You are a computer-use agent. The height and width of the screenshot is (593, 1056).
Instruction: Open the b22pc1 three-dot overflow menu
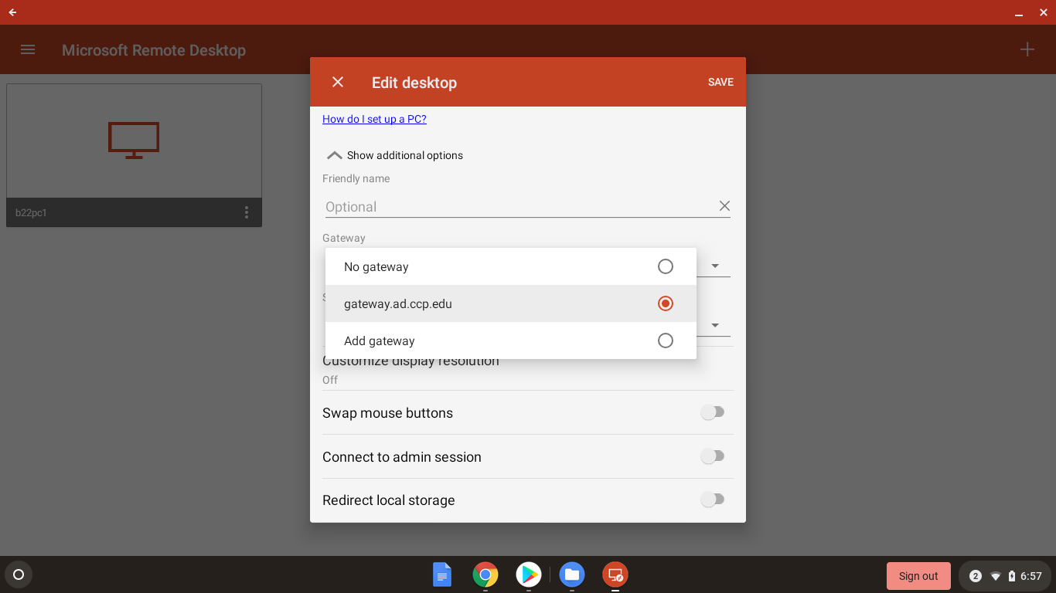click(247, 212)
